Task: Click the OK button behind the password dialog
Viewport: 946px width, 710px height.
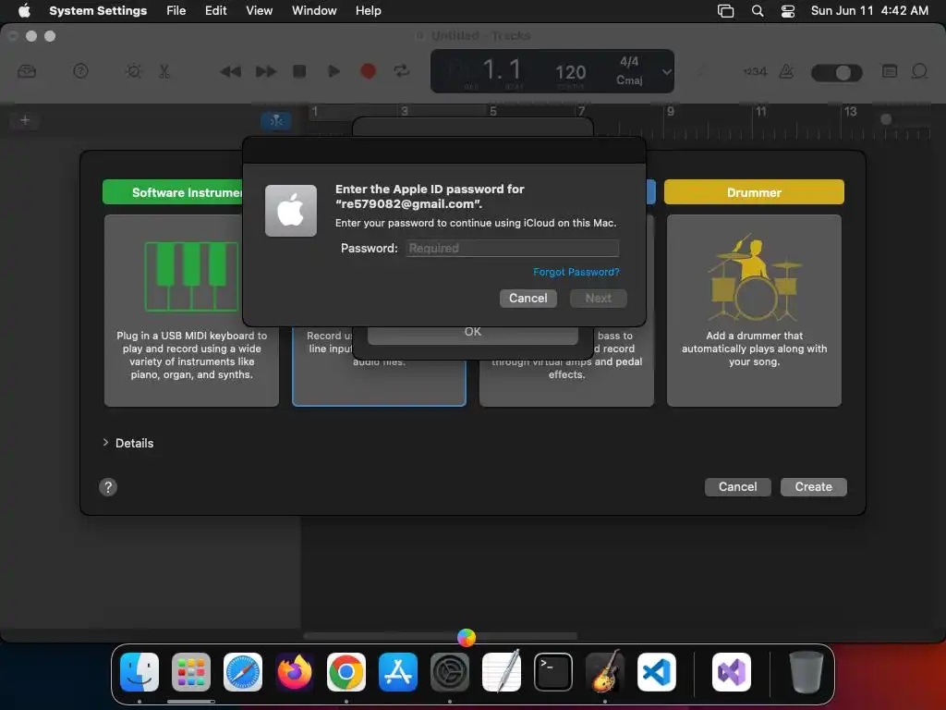Action: (472, 334)
